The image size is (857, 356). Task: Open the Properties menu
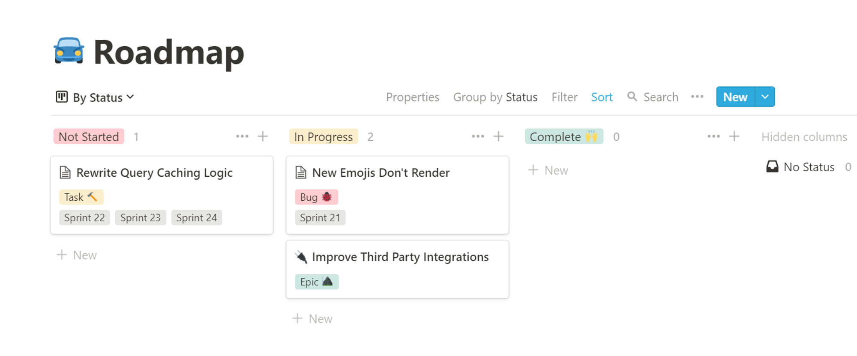(412, 97)
